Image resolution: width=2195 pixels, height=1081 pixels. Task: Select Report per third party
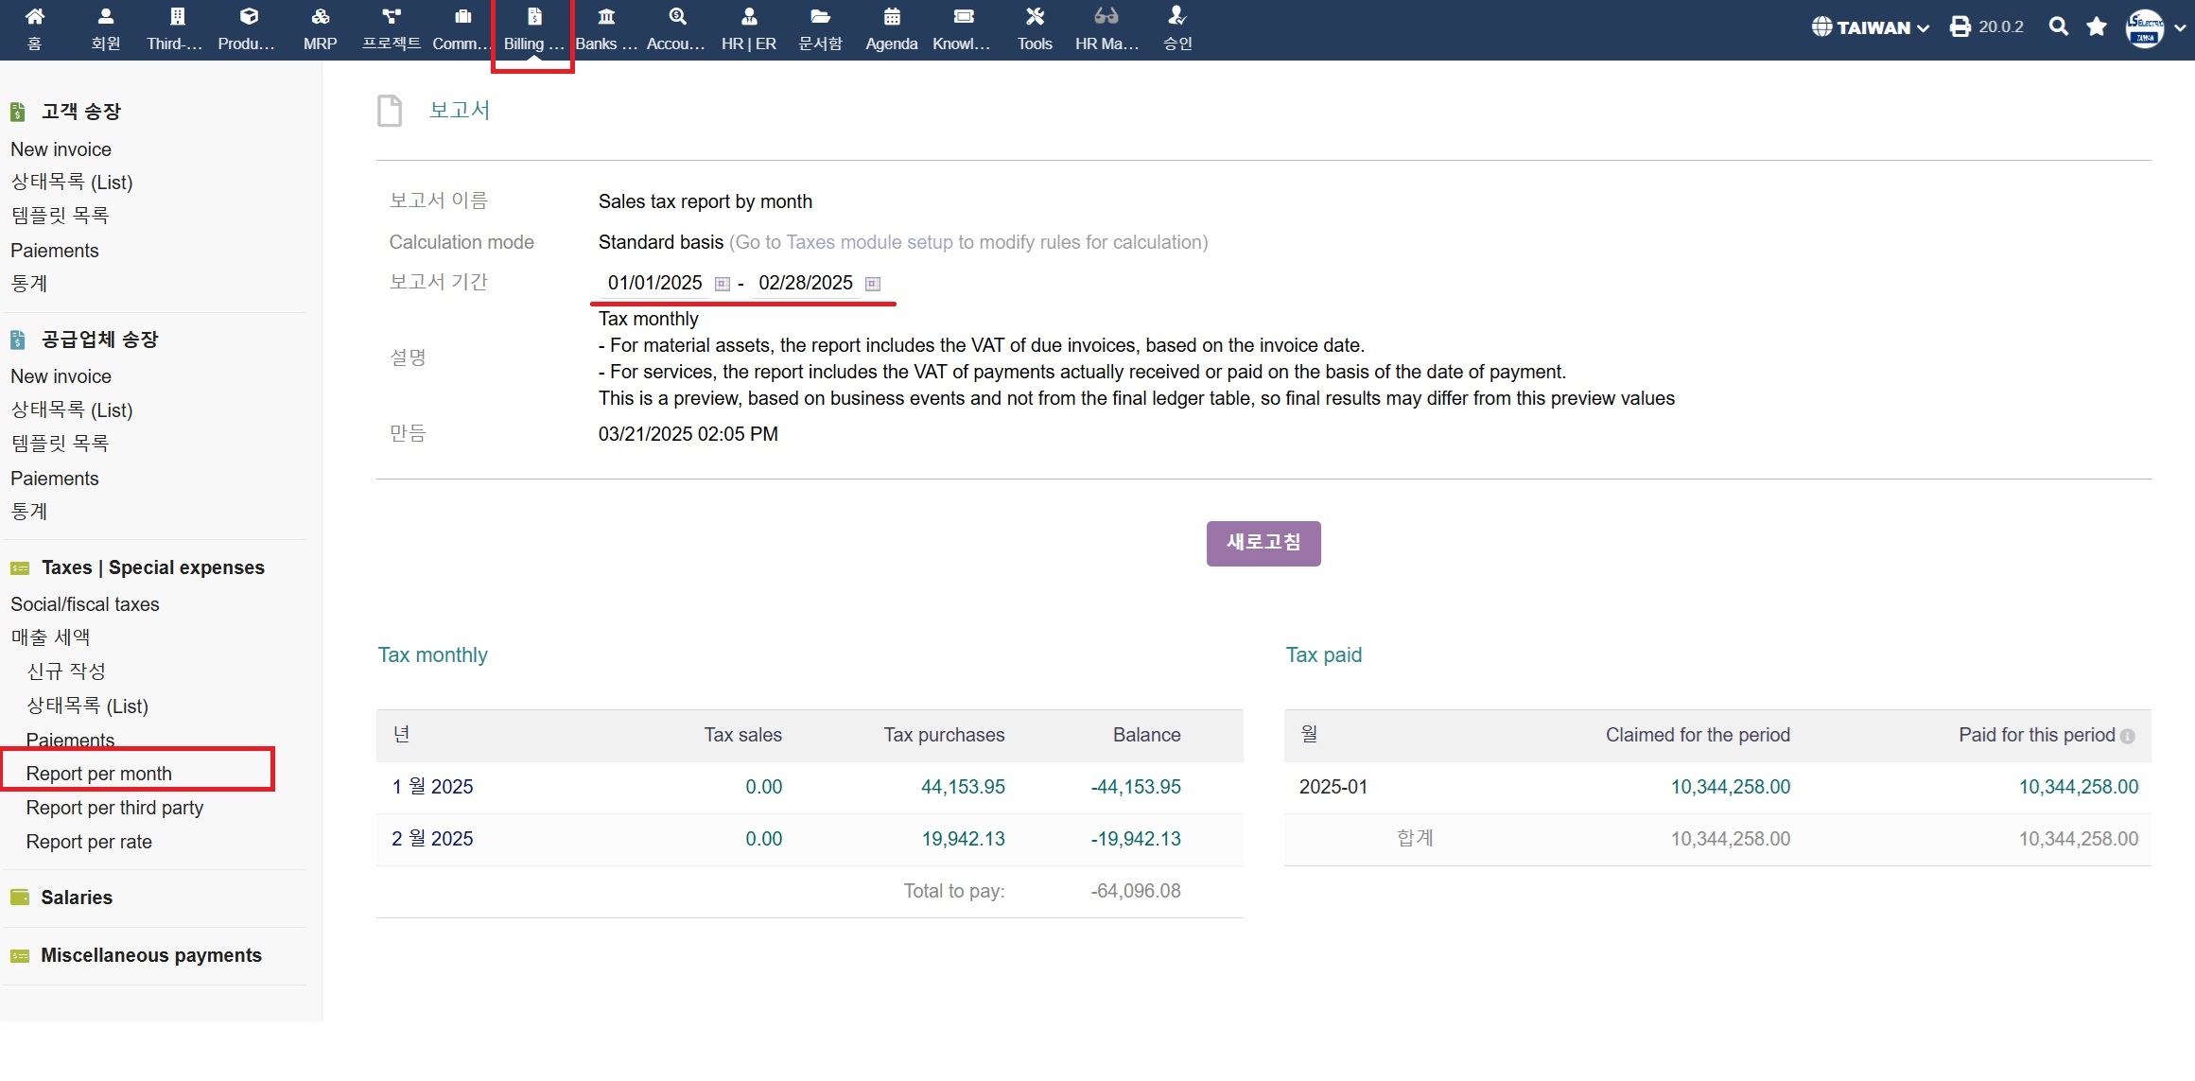pos(114,808)
